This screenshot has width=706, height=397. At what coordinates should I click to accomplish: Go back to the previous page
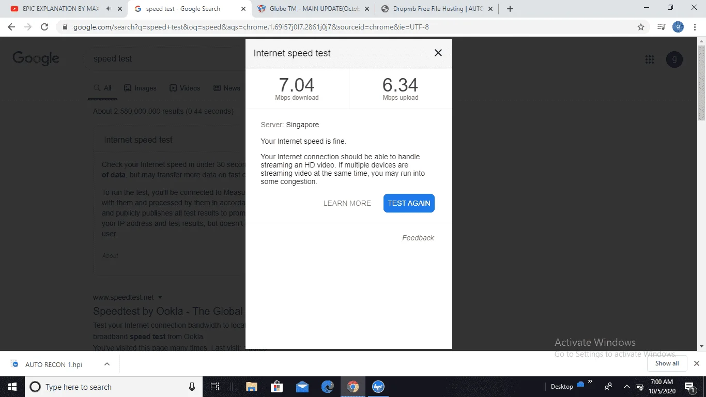tap(11, 27)
